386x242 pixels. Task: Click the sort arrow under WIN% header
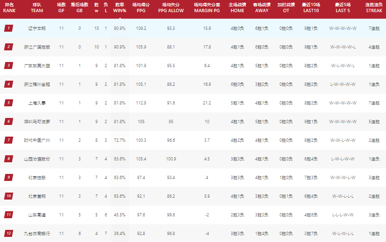pos(120,18)
